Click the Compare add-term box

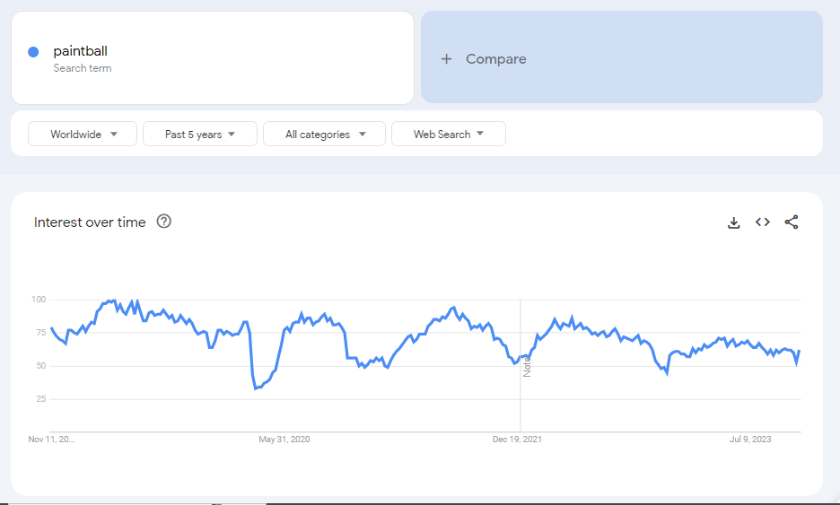point(621,57)
